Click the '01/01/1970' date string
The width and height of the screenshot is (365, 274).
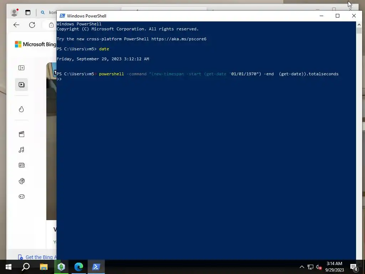244,74
